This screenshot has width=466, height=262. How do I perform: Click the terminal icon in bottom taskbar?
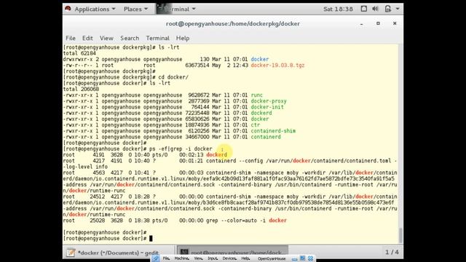tap(184, 253)
